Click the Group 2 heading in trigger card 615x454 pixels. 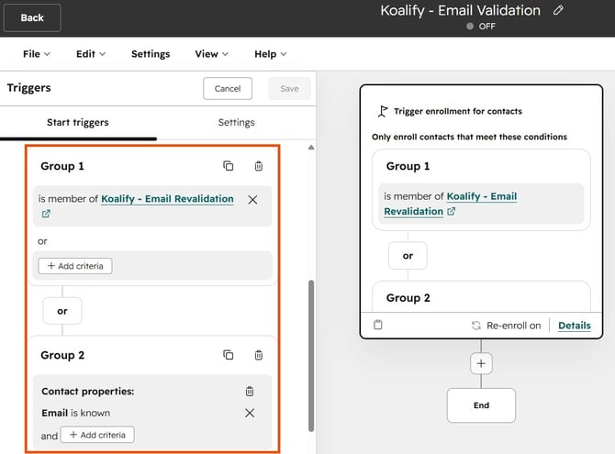pos(408,298)
